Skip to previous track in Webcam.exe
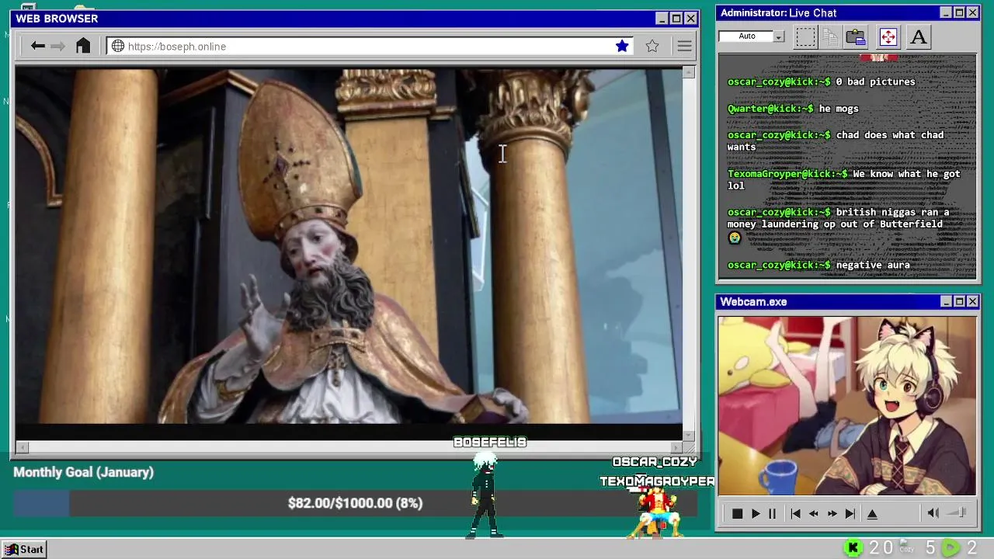Viewport: 994px width, 559px height. click(795, 514)
